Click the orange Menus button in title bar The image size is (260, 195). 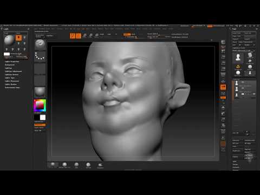click(x=210, y=26)
